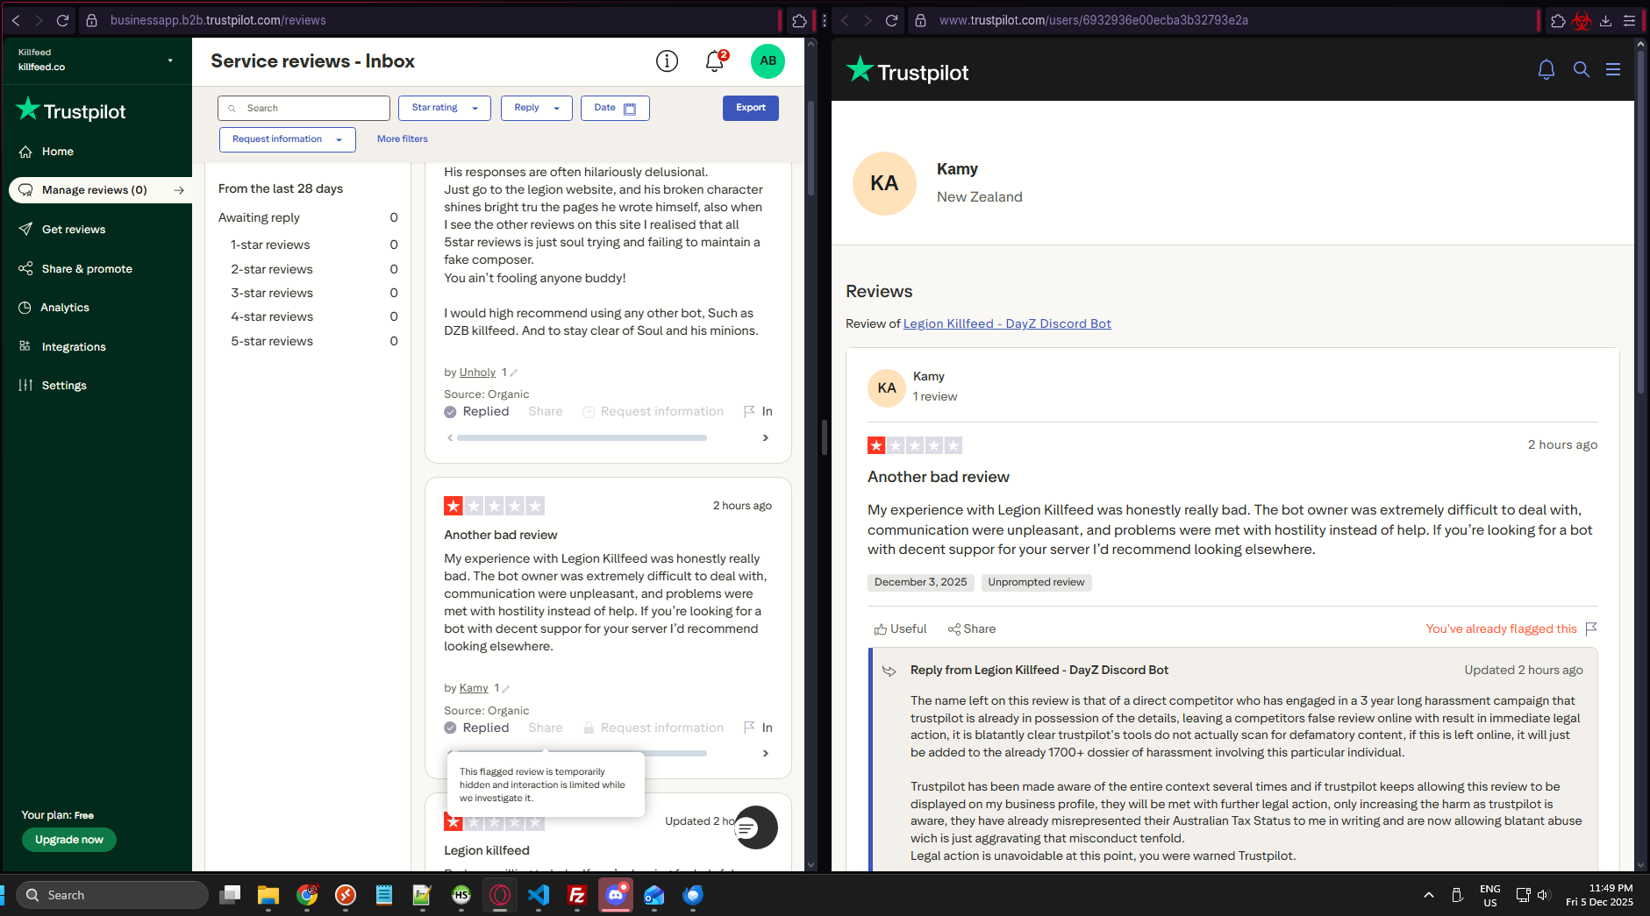Open Settings in the sidebar
1650x916 pixels.
point(64,386)
